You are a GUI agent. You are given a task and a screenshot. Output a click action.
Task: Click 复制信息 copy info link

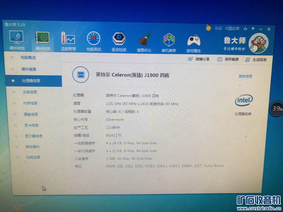pos(245,76)
